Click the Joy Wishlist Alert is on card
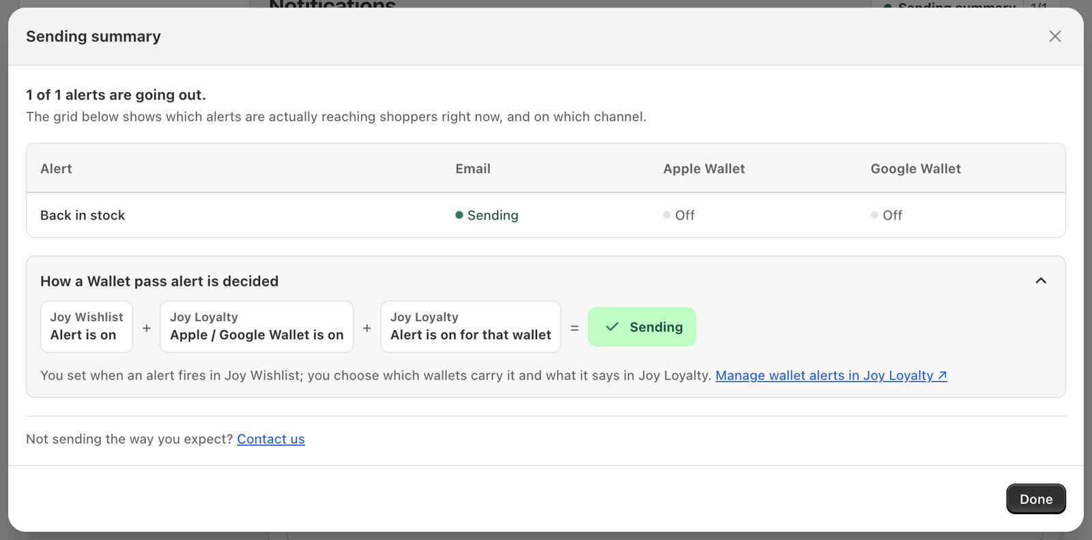Image resolution: width=1092 pixels, height=540 pixels. 87,327
